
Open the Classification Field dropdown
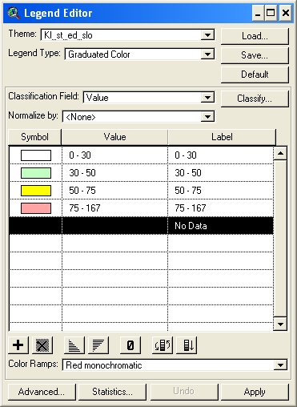pyautogui.click(x=207, y=98)
